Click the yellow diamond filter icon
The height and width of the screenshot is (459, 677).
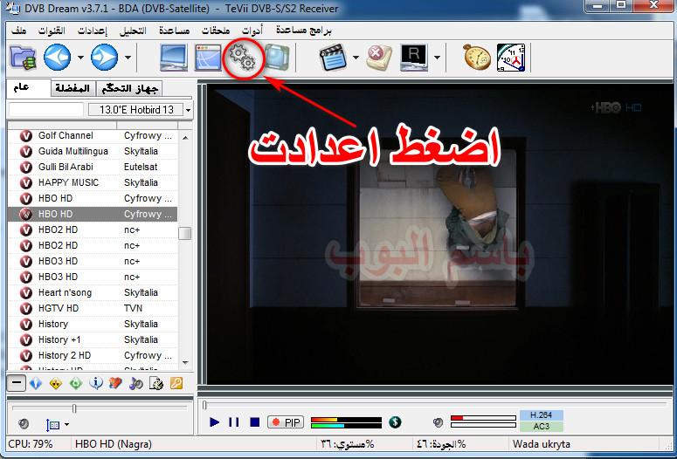(x=56, y=383)
